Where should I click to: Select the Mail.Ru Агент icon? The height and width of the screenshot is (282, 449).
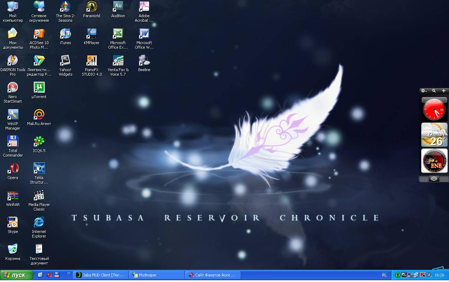point(39,117)
